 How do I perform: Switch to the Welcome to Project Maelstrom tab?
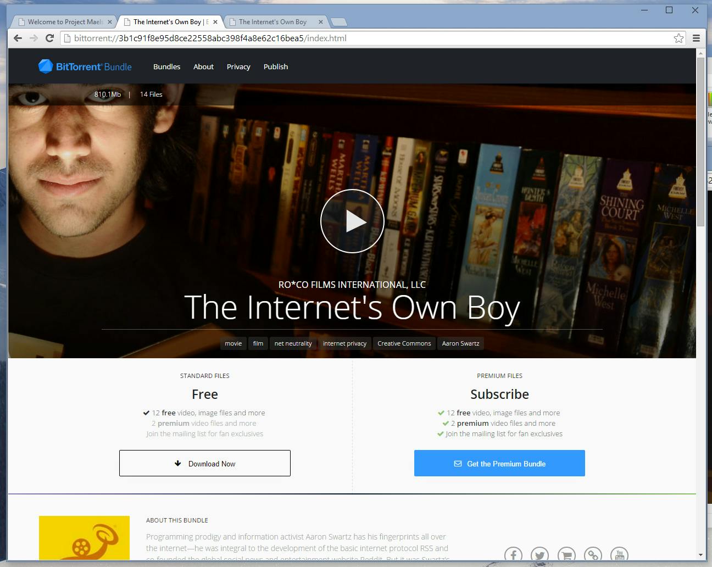[x=65, y=22]
